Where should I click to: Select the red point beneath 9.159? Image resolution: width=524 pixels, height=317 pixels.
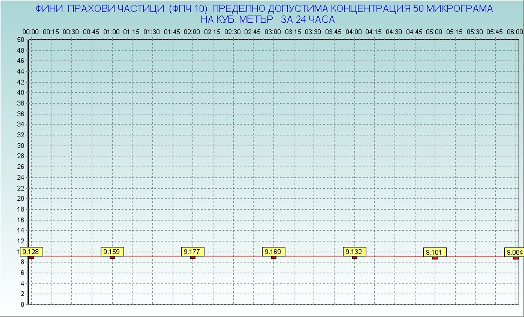tap(112, 258)
